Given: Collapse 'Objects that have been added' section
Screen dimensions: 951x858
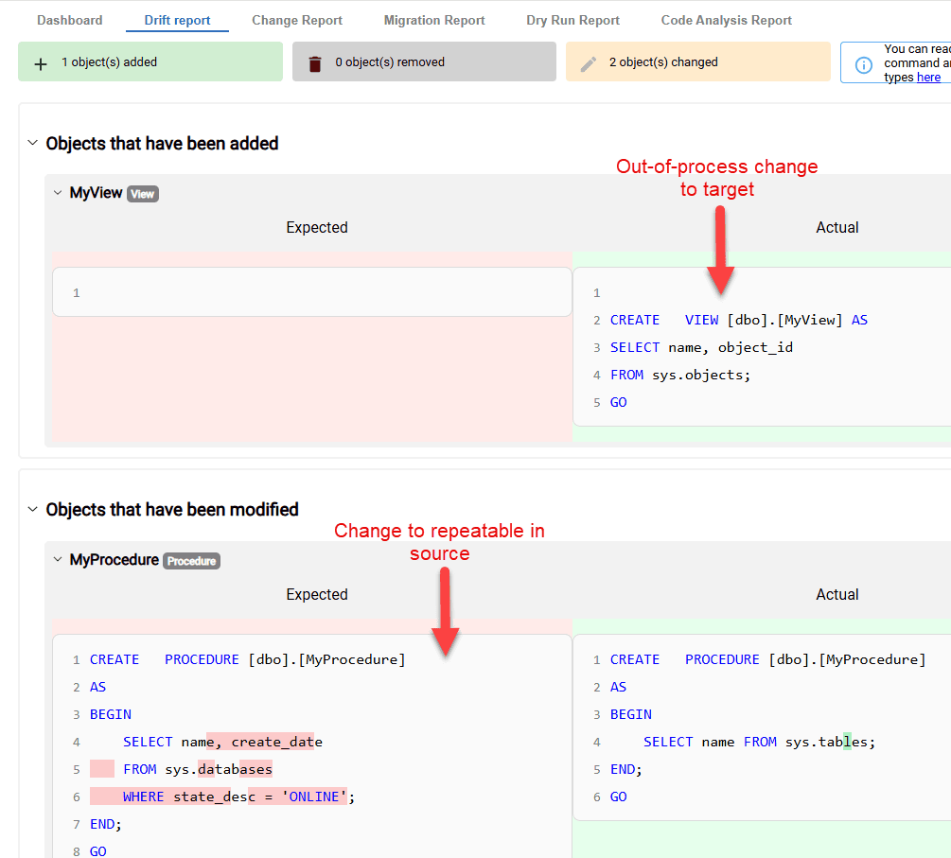Looking at the screenshot, I should pos(33,143).
